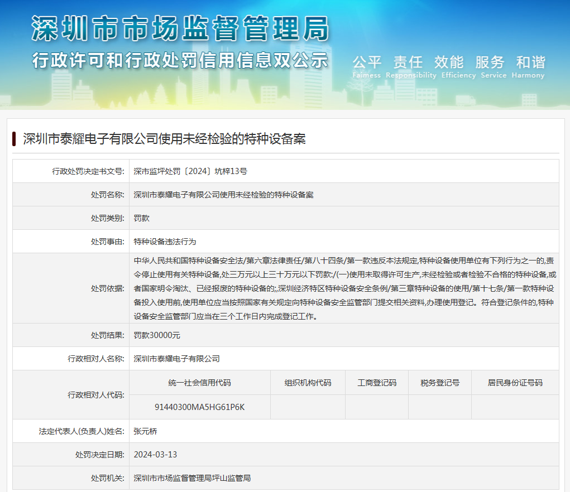Click the 行政处罚决定书文号 row label
The image size is (570, 492).
point(88,171)
